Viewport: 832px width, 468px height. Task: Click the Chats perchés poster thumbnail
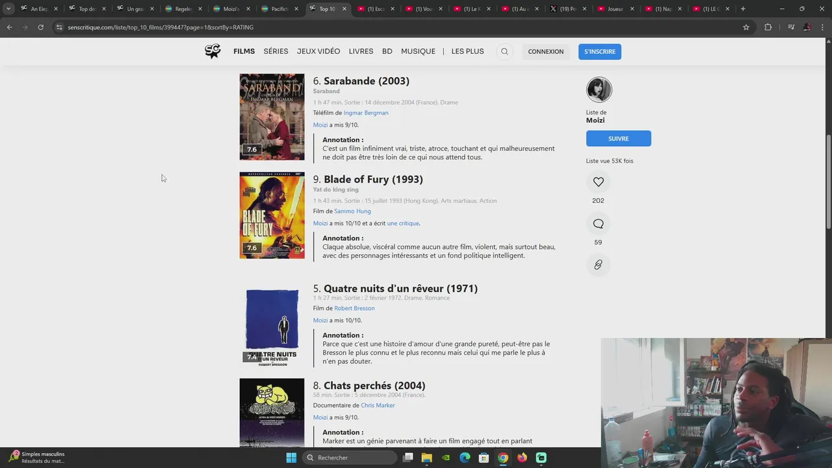pos(272,412)
